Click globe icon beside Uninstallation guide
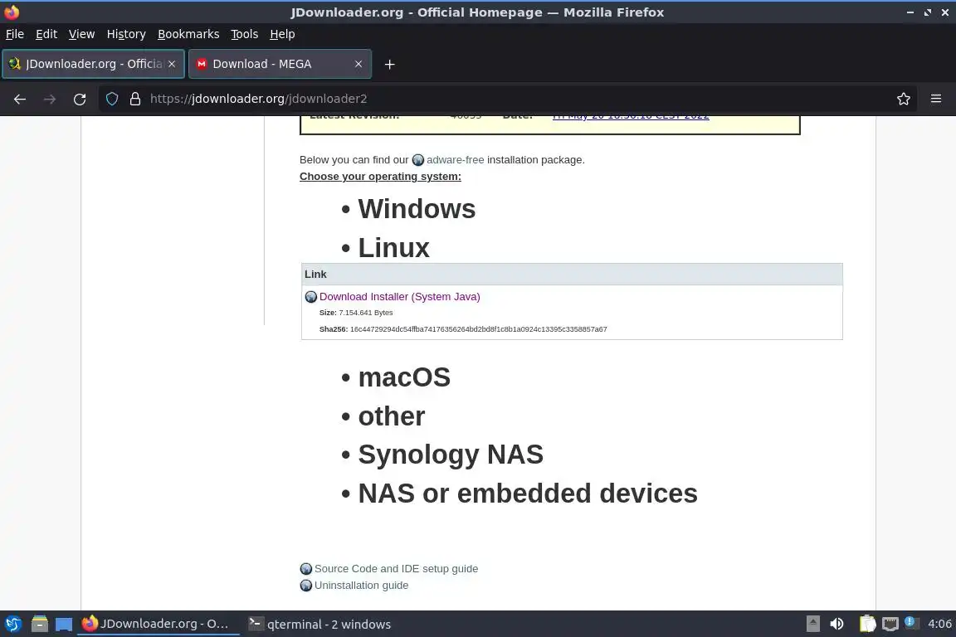This screenshot has width=956, height=637. pos(306,586)
